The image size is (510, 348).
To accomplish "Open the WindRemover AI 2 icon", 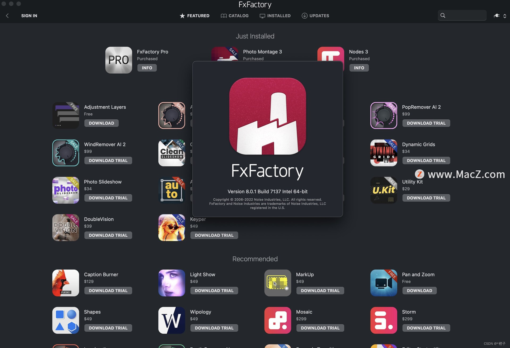I will 66,153.
